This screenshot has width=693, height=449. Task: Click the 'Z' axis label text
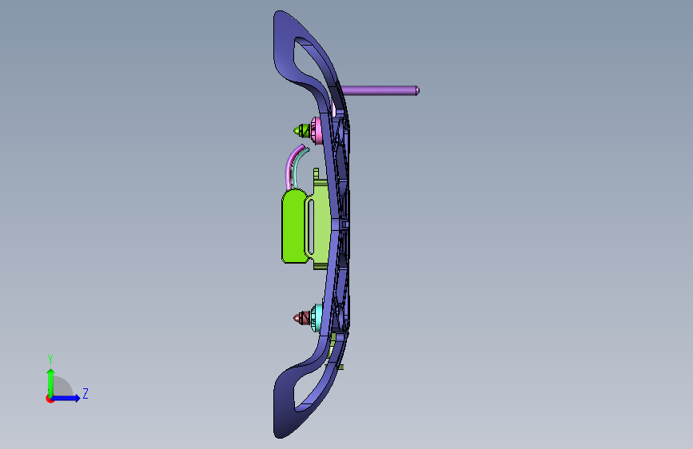pos(86,393)
